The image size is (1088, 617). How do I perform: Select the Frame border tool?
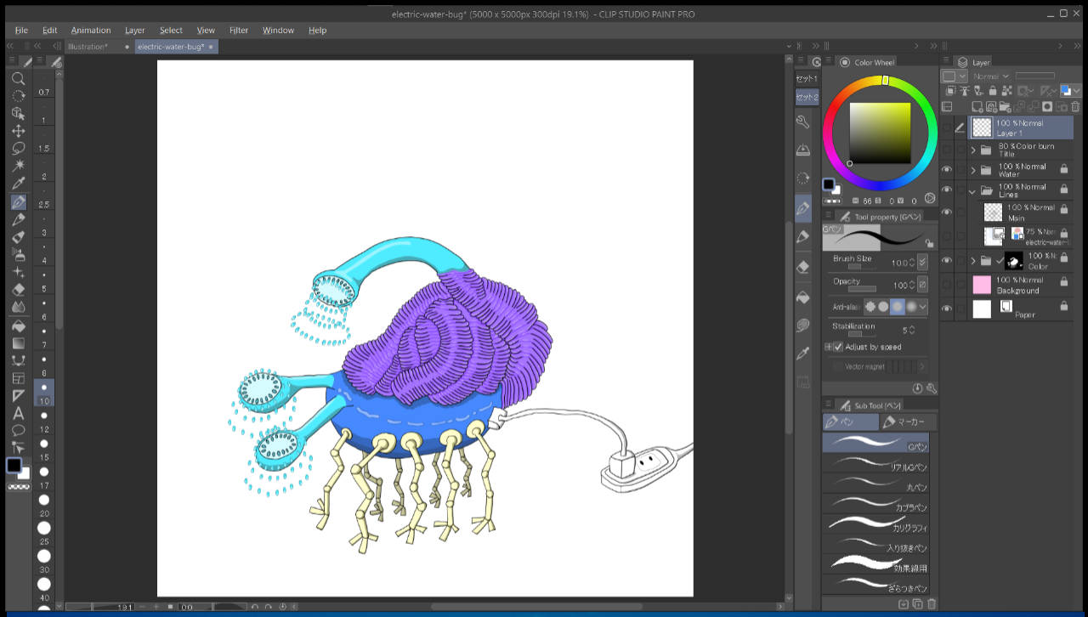click(18, 378)
